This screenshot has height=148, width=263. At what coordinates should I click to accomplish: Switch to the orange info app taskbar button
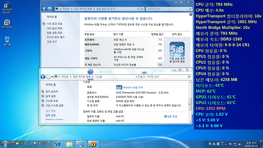coord(93,144)
